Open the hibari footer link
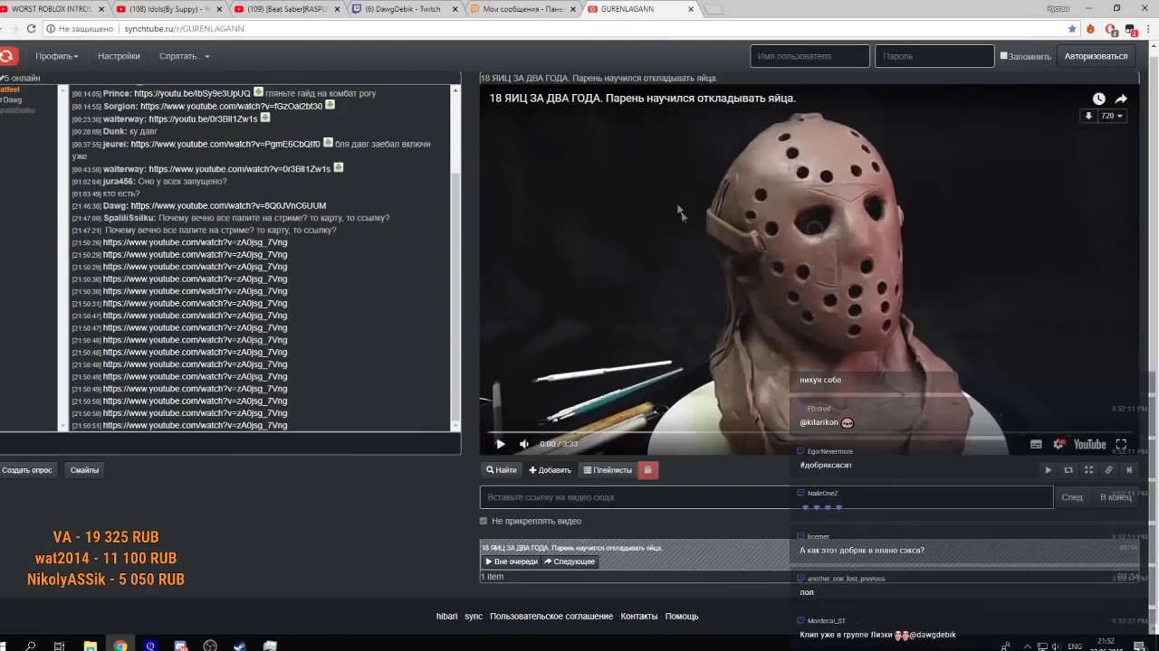The height and width of the screenshot is (651, 1159). (446, 617)
